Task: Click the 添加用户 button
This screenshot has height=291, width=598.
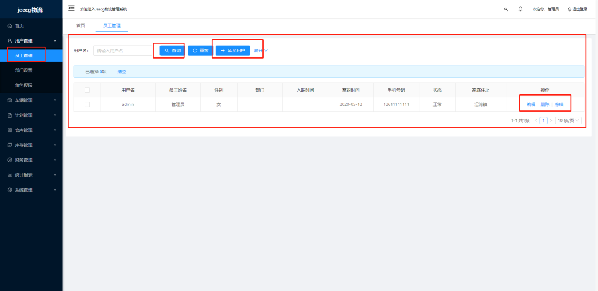Action: coord(233,51)
